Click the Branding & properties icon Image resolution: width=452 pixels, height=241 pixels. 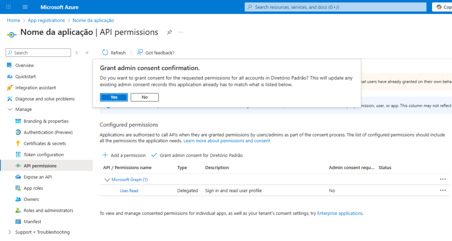pyautogui.click(x=18, y=121)
